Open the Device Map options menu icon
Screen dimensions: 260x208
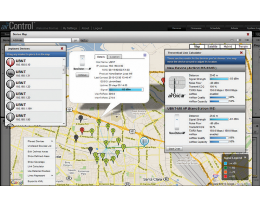[246, 40]
